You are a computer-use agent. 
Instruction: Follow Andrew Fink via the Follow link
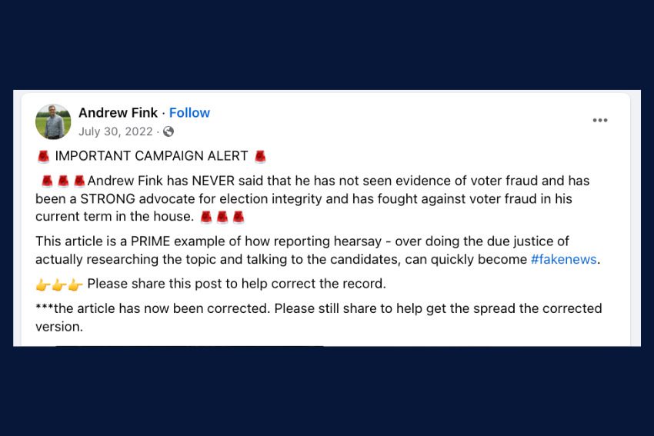click(x=189, y=113)
